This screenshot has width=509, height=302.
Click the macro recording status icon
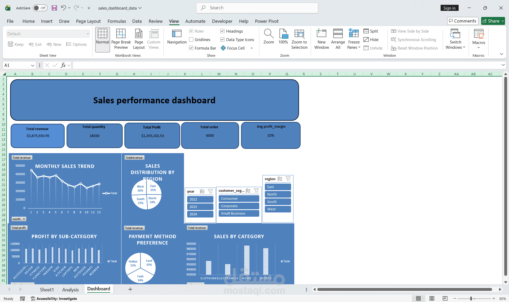pyautogui.click(x=23, y=299)
